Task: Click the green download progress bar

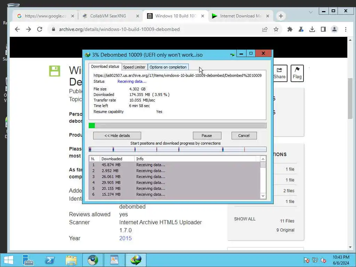Action: tap(178, 126)
